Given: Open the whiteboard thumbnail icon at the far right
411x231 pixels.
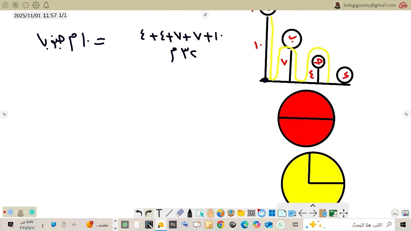Looking at the screenshot, I should pos(405,213).
